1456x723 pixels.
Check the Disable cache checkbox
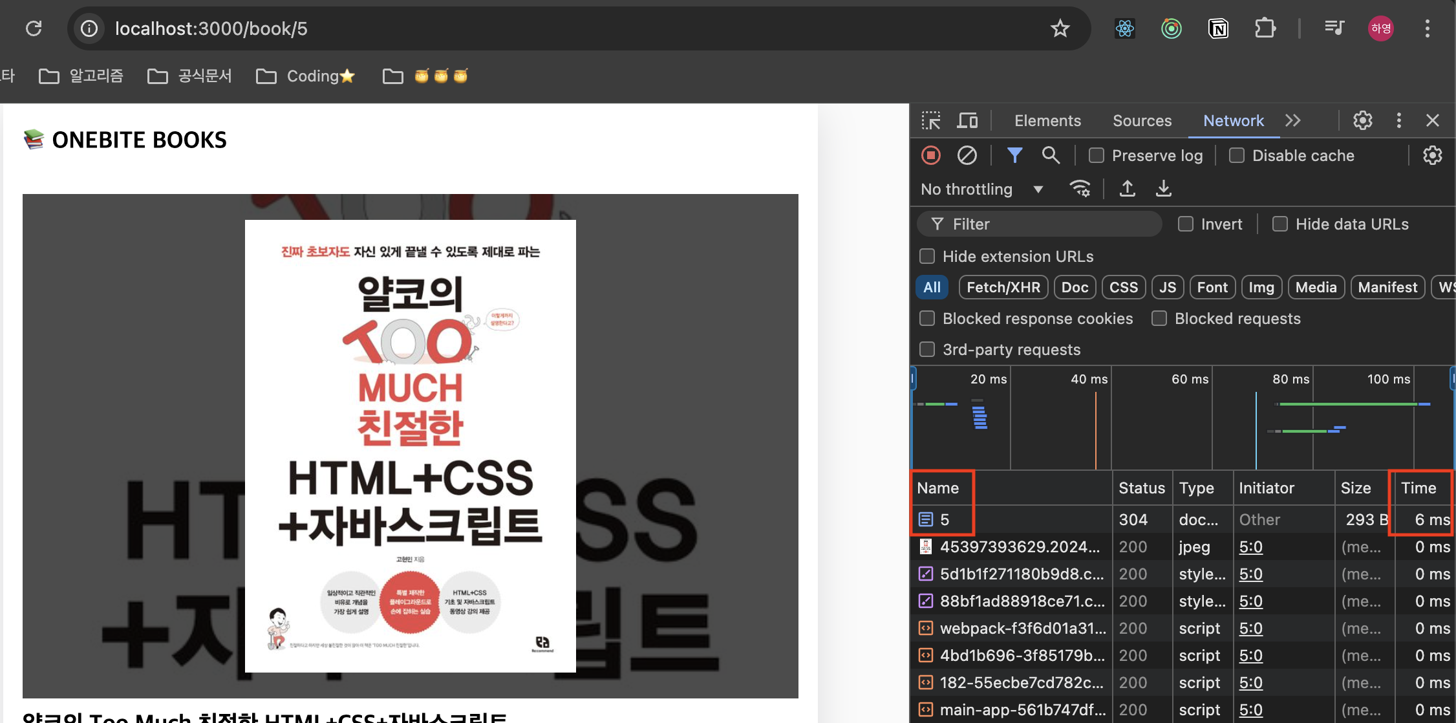(1237, 156)
